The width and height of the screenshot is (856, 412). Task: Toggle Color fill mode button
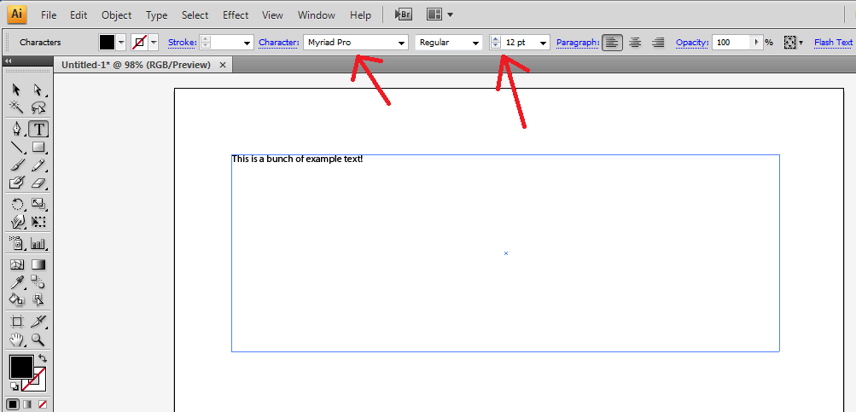[13, 404]
